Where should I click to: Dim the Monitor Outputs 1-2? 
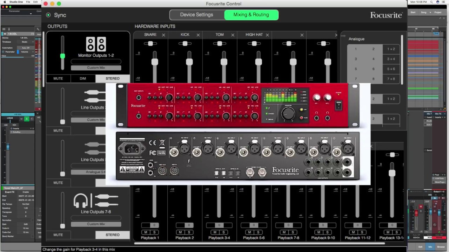(83, 78)
